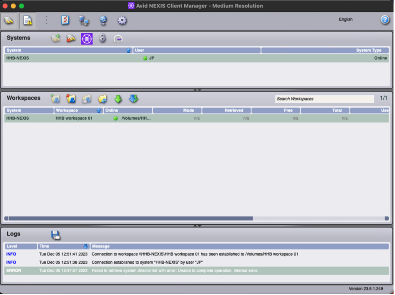Sort workspaces by Retrieved column
This screenshot has width=395, height=295.
pos(226,110)
